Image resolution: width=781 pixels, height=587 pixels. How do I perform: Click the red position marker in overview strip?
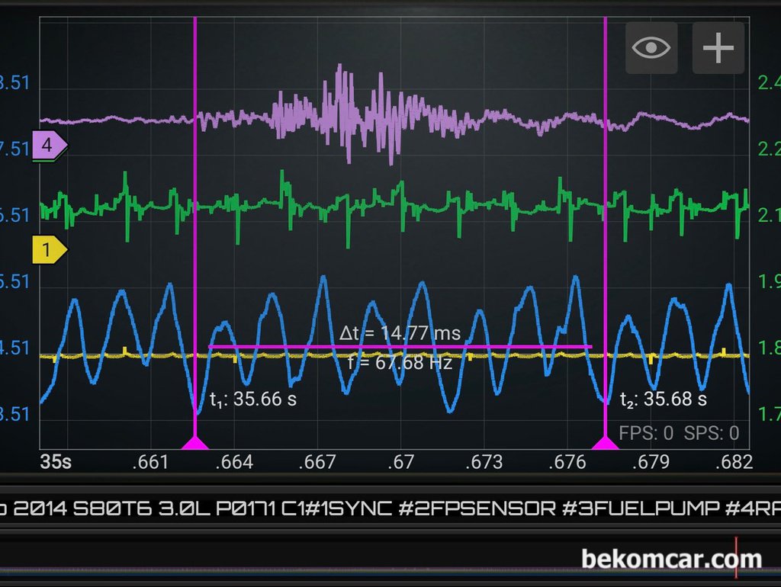(736, 557)
